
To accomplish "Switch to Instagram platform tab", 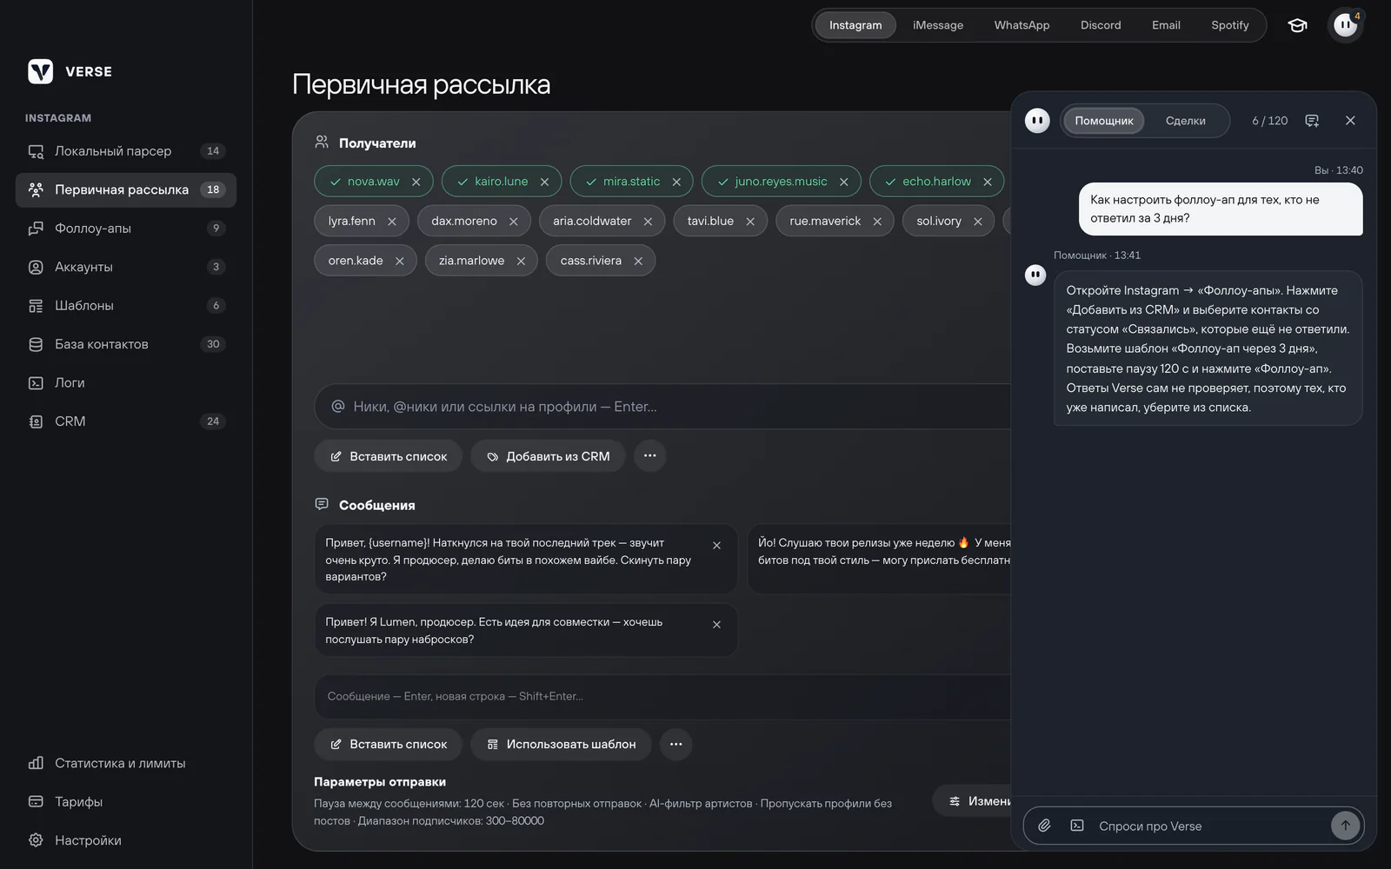I will click(855, 25).
